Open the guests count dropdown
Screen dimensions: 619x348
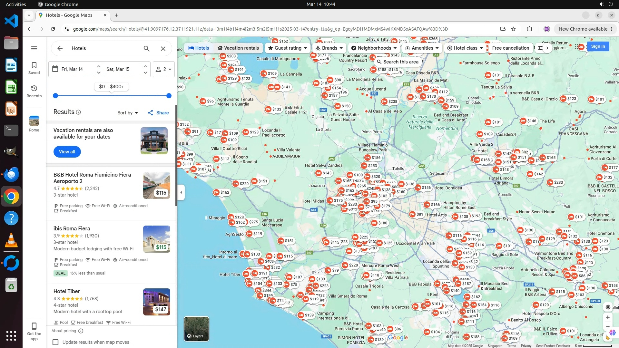click(x=163, y=69)
